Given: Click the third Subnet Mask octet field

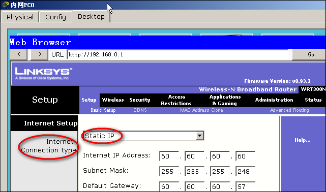Looking at the screenshot, I should click(x=220, y=171).
